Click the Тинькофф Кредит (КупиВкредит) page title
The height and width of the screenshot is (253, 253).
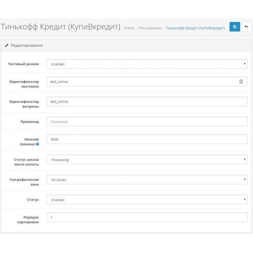tap(61, 27)
